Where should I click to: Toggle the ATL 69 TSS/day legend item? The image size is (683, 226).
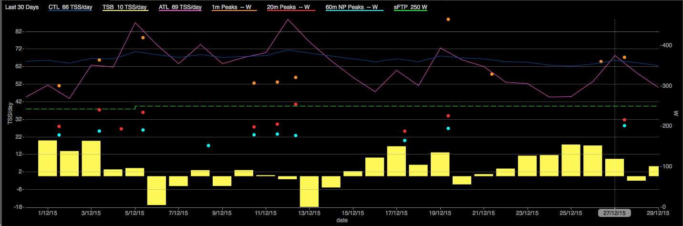(180, 8)
